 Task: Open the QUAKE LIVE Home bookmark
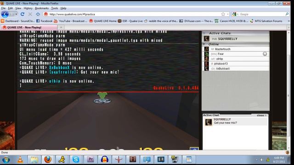pos(103,21)
